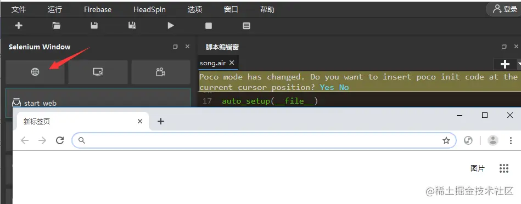The width and height of the screenshot is (521, 204).
Task: Click No to decline poco code
Action: (x=344, y=87)
